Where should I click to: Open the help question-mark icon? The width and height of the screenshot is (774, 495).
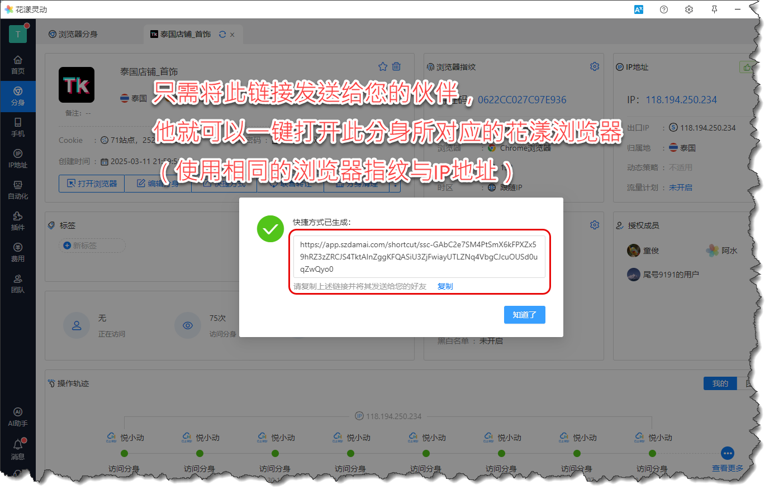tap(664, 9)
